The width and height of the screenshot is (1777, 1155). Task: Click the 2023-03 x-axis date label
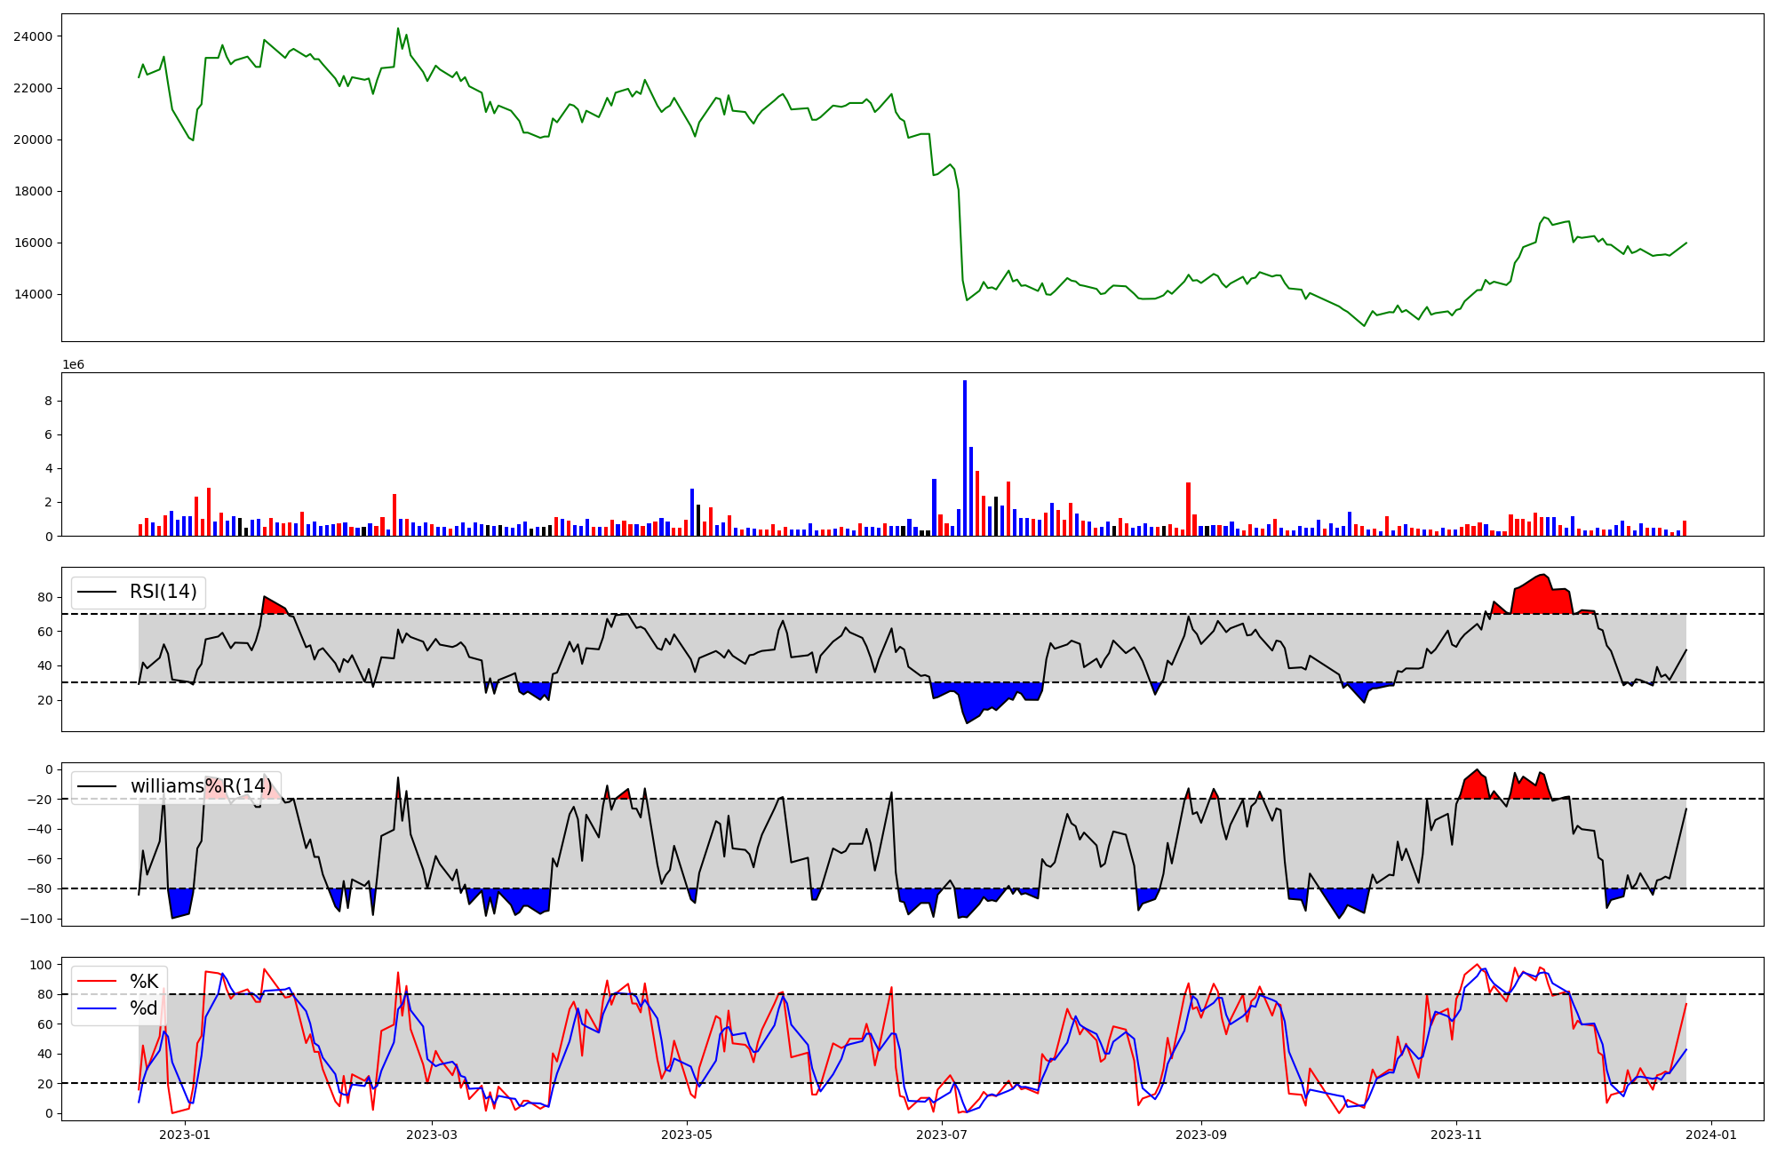(x=432, y=1135)
